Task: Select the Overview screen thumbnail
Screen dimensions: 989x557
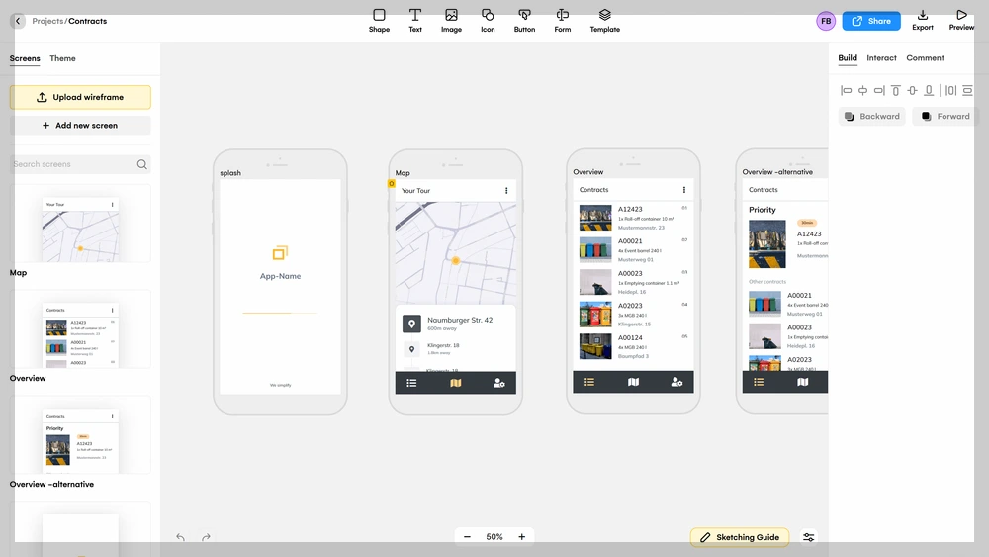Action: point(80,329)
